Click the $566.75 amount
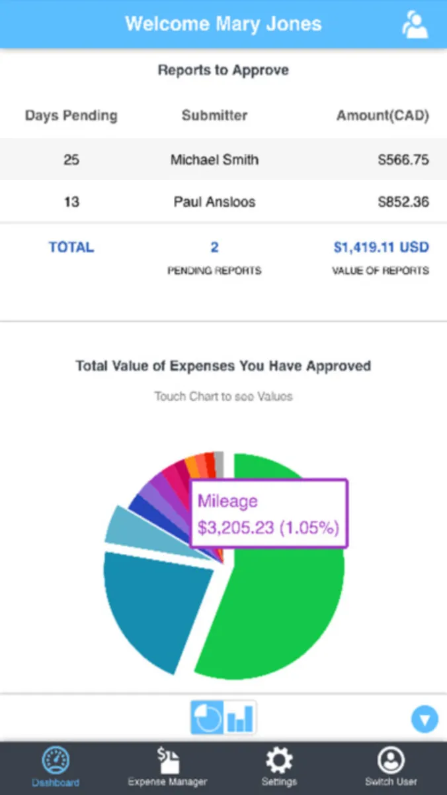This screenshot has width=447, height=795. click(403, 160)
